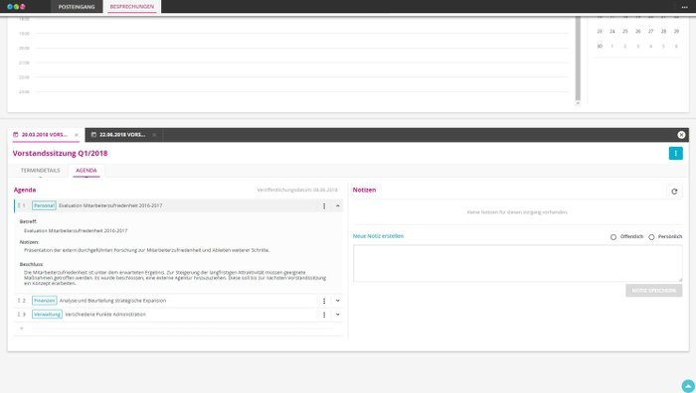Select the Persönlich radio option
Image resolution: width=696 pixels, height=393 pixels.
(651, 237)
